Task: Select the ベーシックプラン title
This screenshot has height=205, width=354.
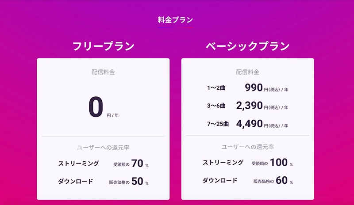Action: click(247, 46)
